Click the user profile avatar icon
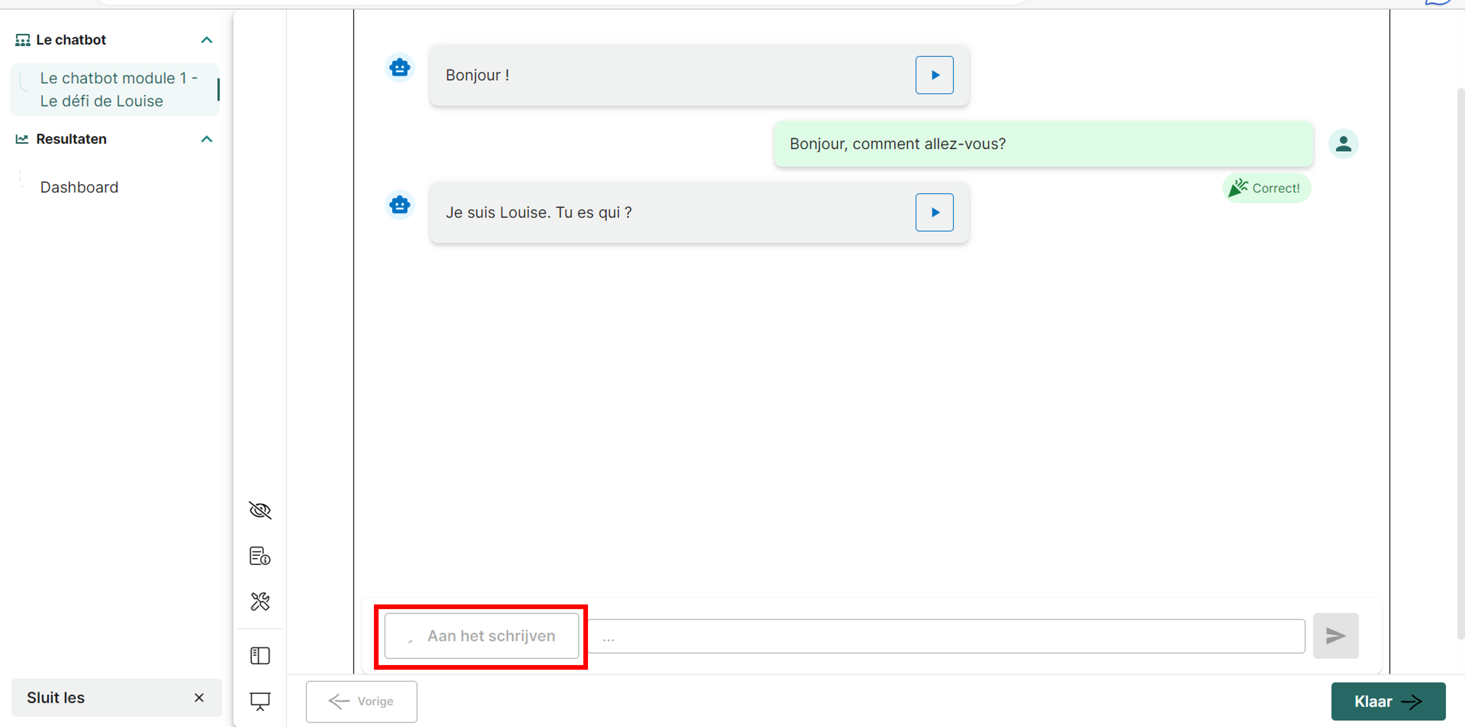This screenshot has width=1465, height=727. pyautogui.click(x=1343, y=143)
